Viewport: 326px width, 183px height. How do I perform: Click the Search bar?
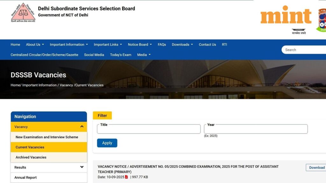[x=306, y=50]
